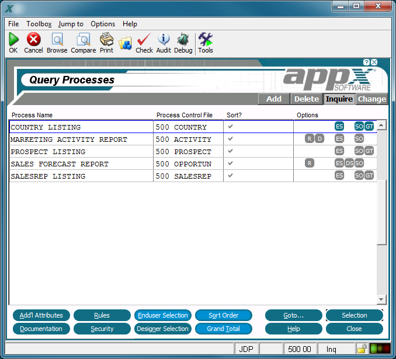Viewport: 396px width, 359px height.
Task: Click the Sort Order button
Action: (x=224, y=315)
